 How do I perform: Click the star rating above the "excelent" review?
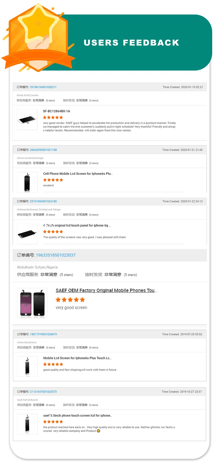(x=53, y=180)
